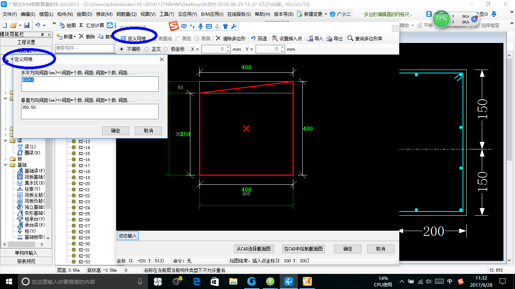This screenshot has height=289, width=515.
Task: Open the 缩放 zoom dropdown
Action: point(413,26)
